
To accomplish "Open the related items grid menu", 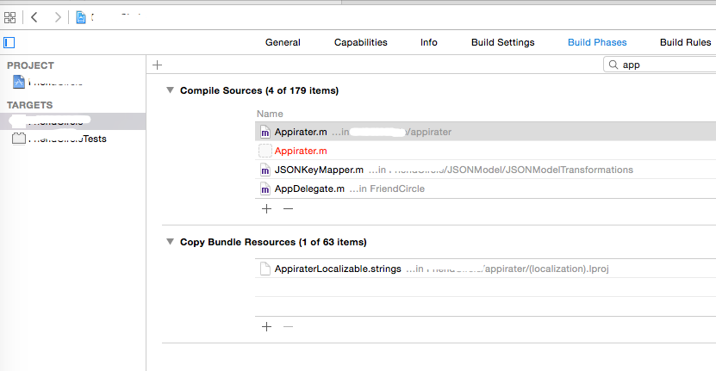I will click(x=9, y=18).
